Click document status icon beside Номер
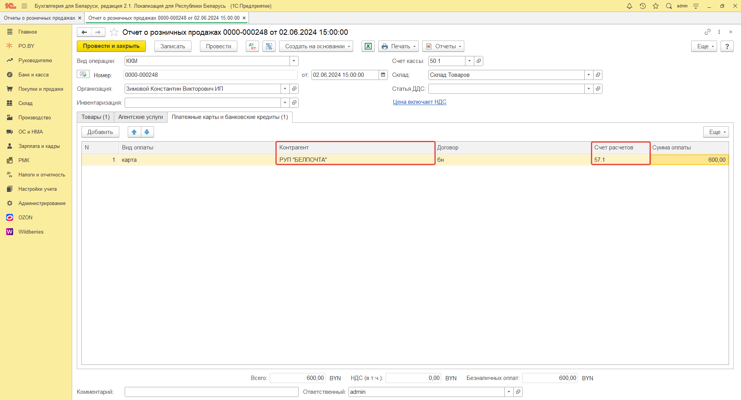This screenshot has height=400, width=741. (83, 74)
